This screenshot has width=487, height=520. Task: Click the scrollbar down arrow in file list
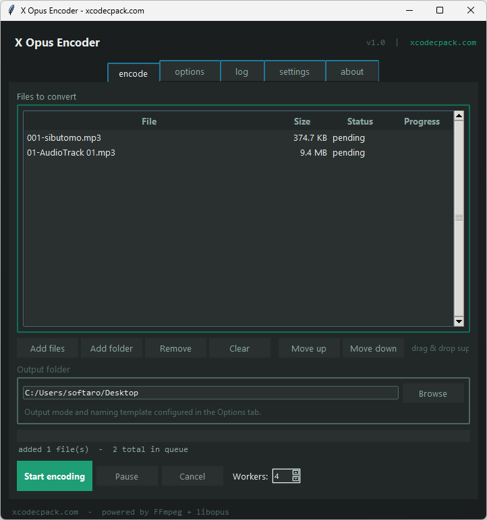459,322
